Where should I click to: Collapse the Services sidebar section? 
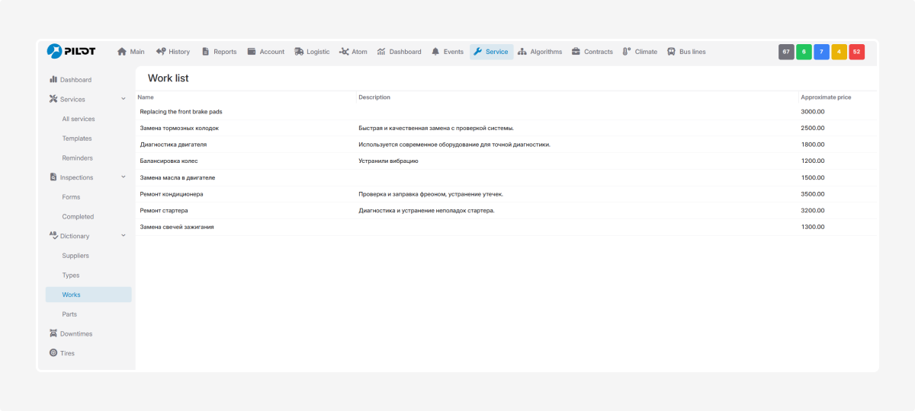tap(124, 99)
